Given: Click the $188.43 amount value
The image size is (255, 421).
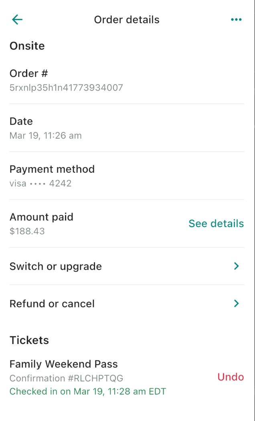Looking at the screenshot, I should click(x=27, y=231).
